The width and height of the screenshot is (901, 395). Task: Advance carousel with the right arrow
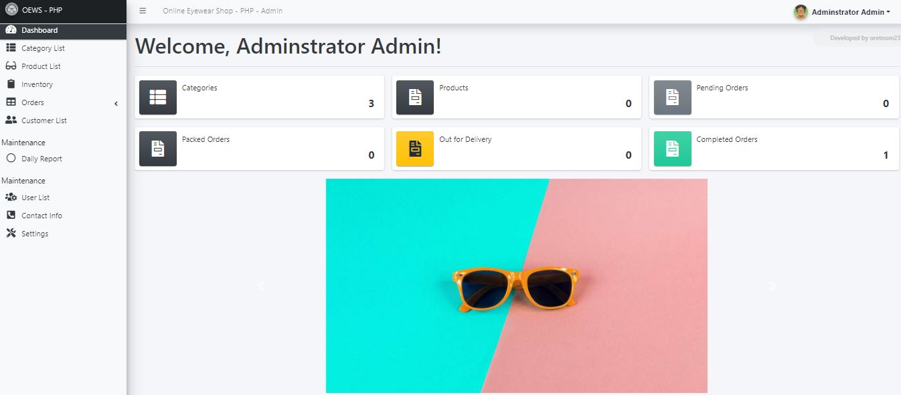pyautogui.click(x=772, y=286)
